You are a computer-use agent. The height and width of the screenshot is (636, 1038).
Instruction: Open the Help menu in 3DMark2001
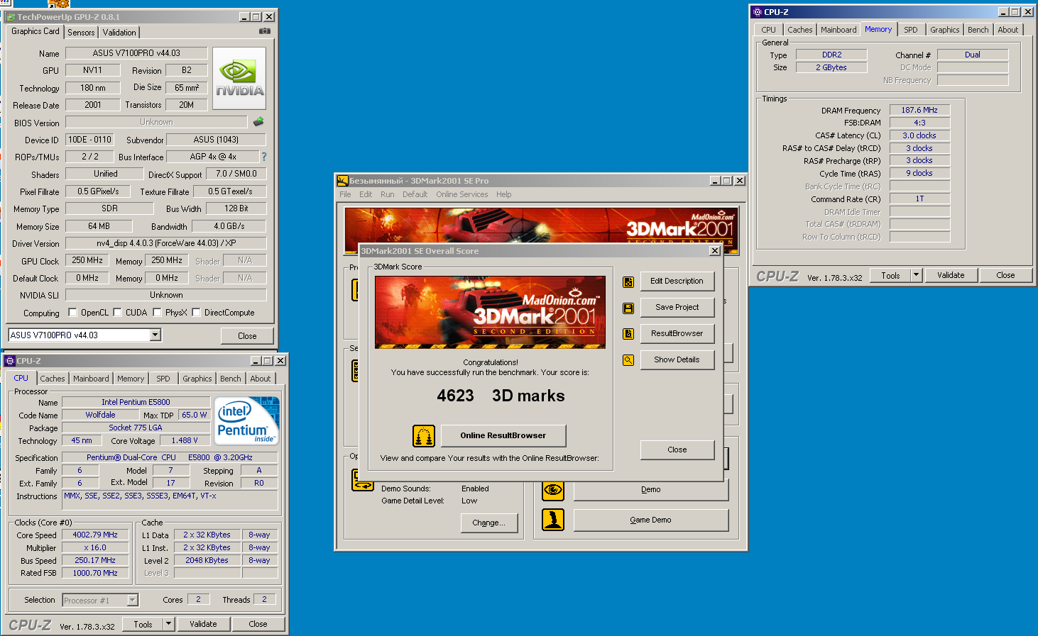[x=503, y=194]
